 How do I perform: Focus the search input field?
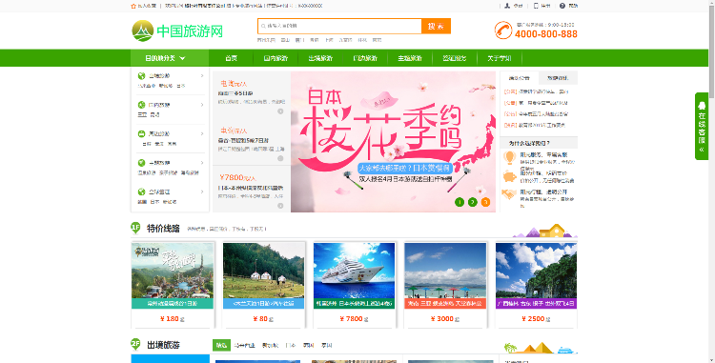pyautogui.click(x=339, y=26)
